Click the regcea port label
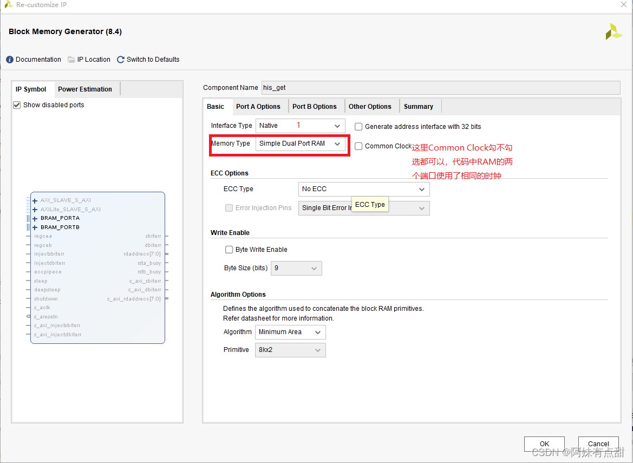 click(43, 236)
